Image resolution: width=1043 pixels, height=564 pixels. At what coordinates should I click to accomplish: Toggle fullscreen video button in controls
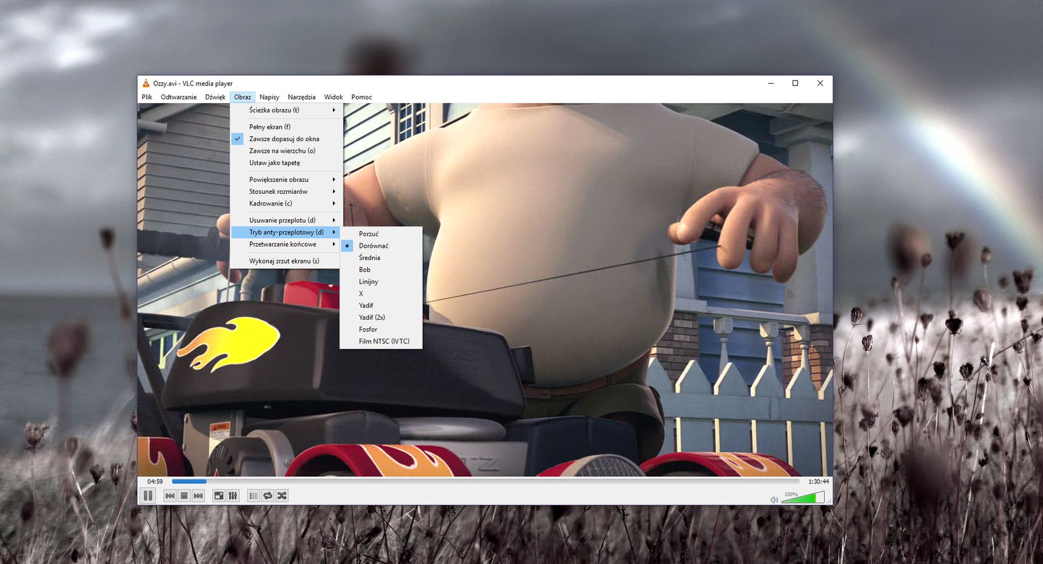tap(219, 496)
